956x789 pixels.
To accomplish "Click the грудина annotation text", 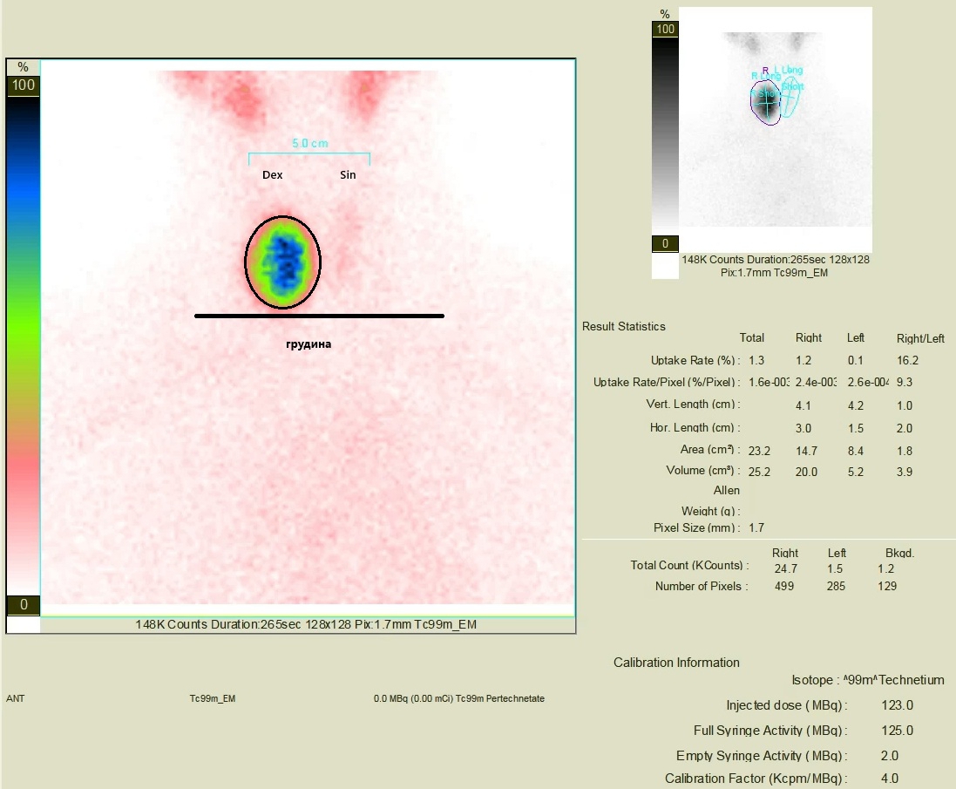I will click(308, 344).
